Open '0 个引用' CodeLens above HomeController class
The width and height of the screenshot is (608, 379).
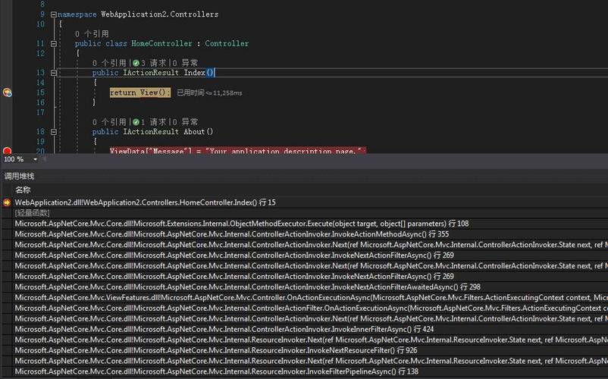coord(92,33)
